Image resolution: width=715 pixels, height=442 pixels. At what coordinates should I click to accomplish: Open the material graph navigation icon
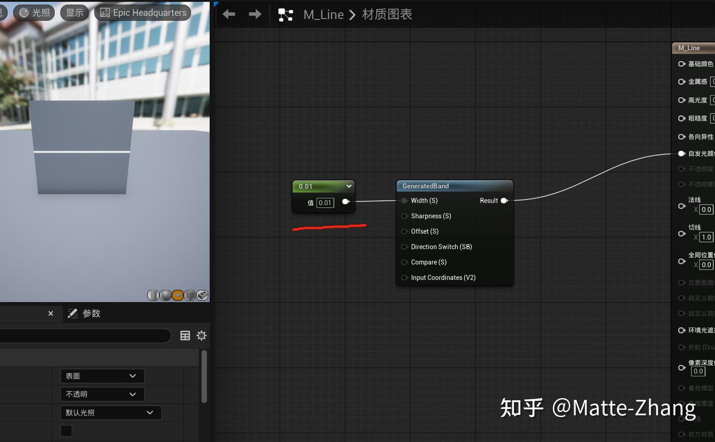tap(286, 14)
